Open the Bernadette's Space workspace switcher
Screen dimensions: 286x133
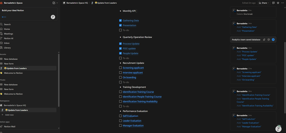tap(13, 3)
